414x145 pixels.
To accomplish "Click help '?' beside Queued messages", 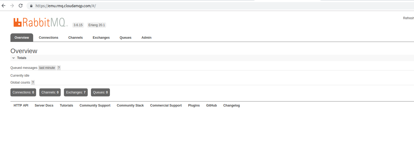I will point(59,68).
